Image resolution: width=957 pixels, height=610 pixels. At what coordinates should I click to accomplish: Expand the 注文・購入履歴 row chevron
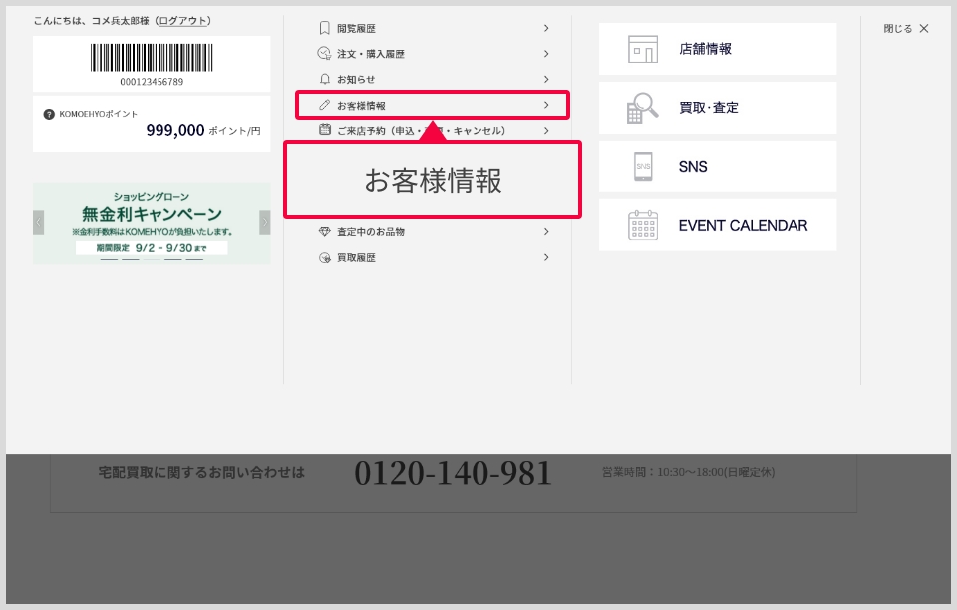click(x=546, y=54)
